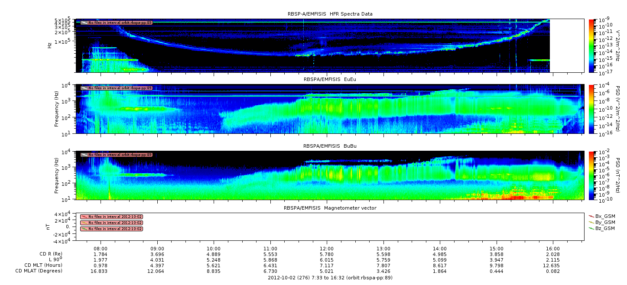Click the middle magnetometer 'No files in interval' message
Screen dimensions: 627x285
point(115,223)
